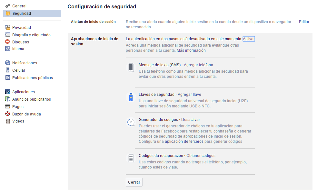Viewport: 317px width, 192px height.
Task: Click the Llaves de seguridad label
Action: 156,95
